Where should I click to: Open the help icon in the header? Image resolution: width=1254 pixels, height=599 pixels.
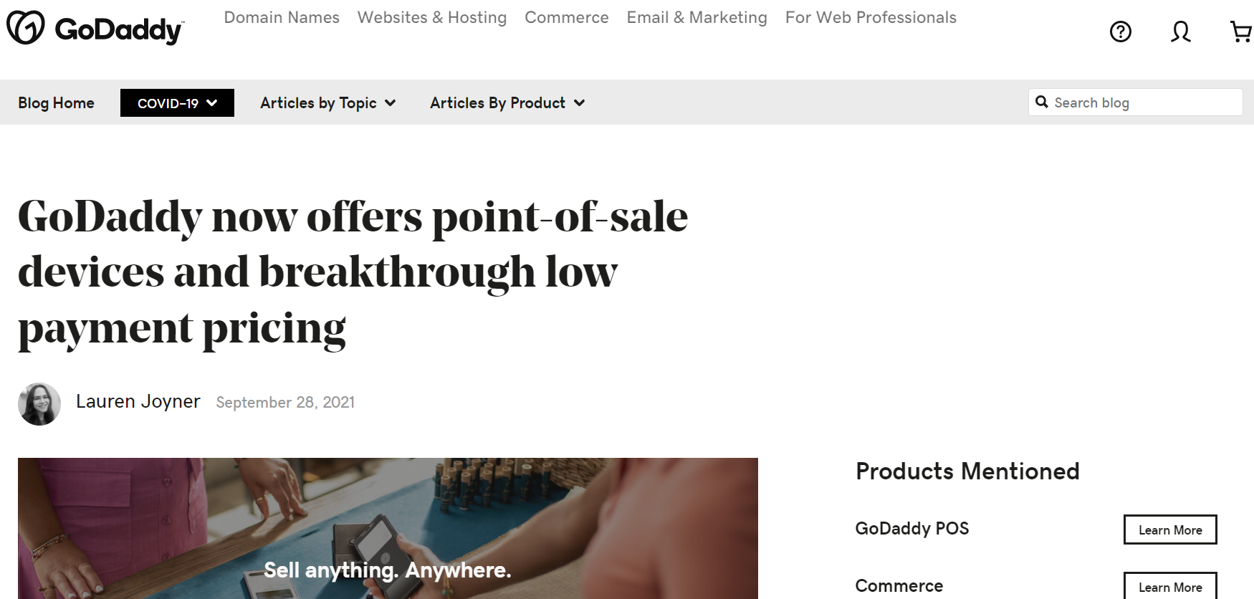point(1119,32)
